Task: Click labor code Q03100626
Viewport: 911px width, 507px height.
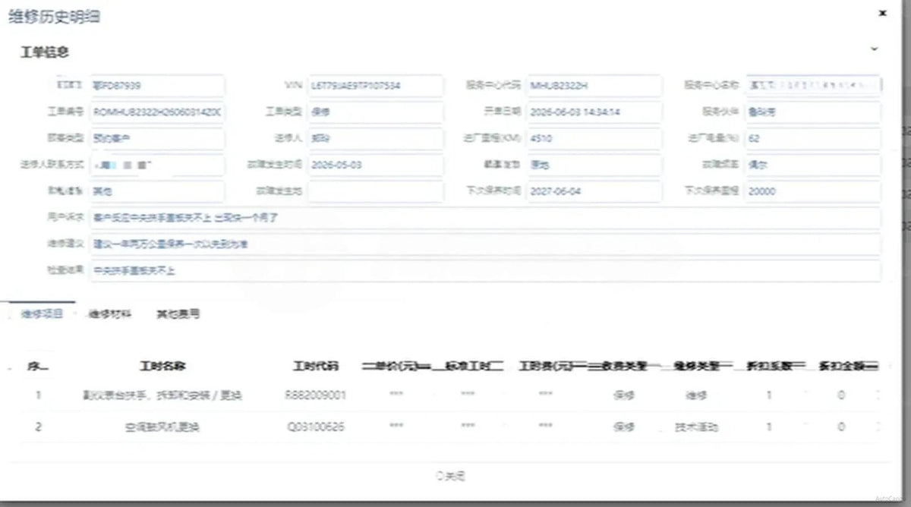Action: [316, 427]
